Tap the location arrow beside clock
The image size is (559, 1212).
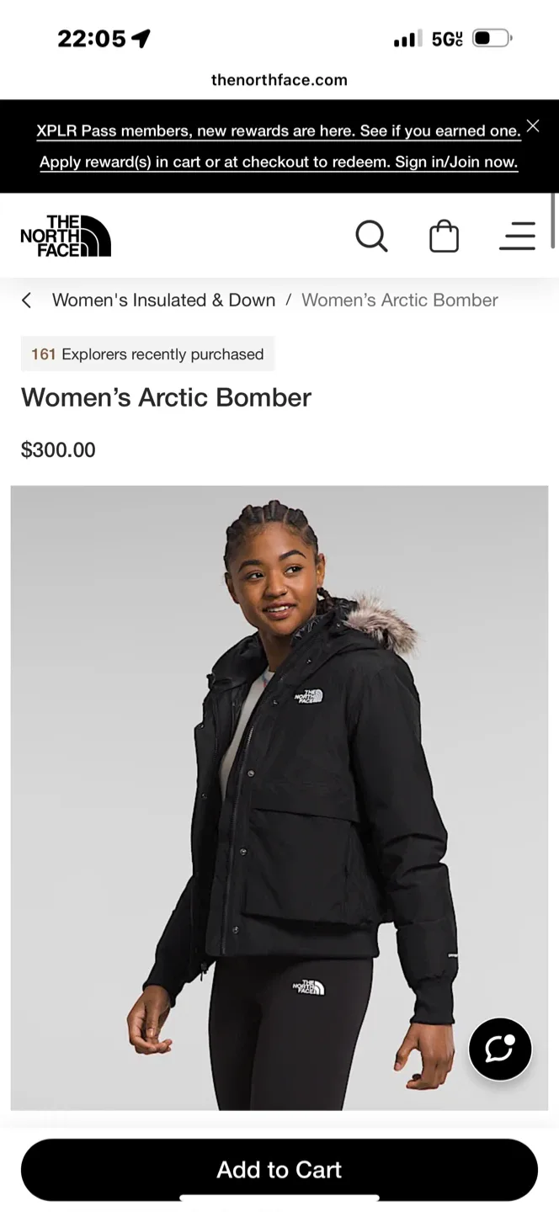pos(141,38)
